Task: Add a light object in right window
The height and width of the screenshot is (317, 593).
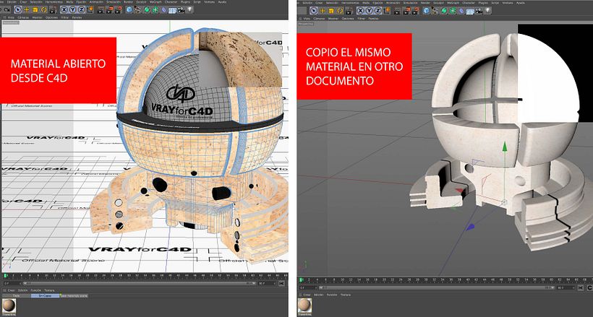Action: 488,11
